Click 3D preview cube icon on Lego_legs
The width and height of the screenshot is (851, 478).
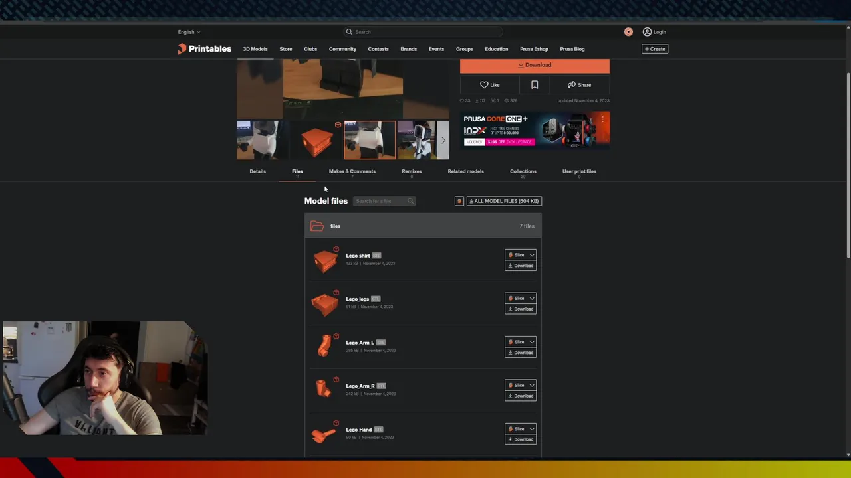pos(336,293)
